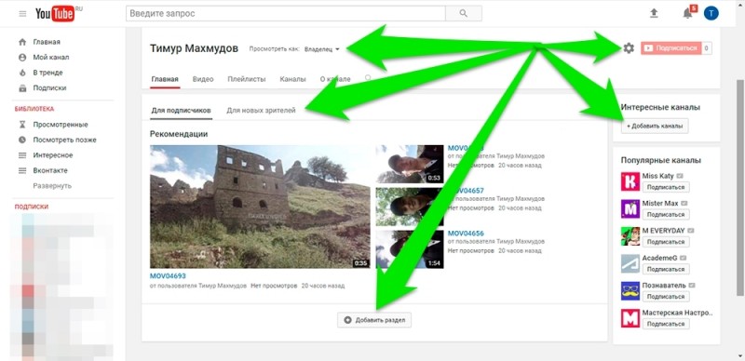Click the Подписки sidebar icon

coord(22,87)
